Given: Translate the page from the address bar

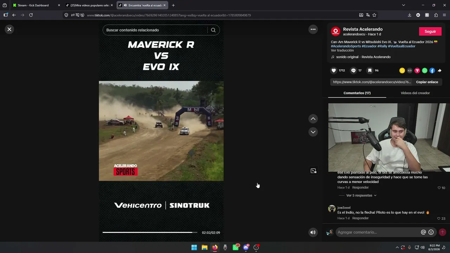Looking at the screenshot, I should [368, 15].
